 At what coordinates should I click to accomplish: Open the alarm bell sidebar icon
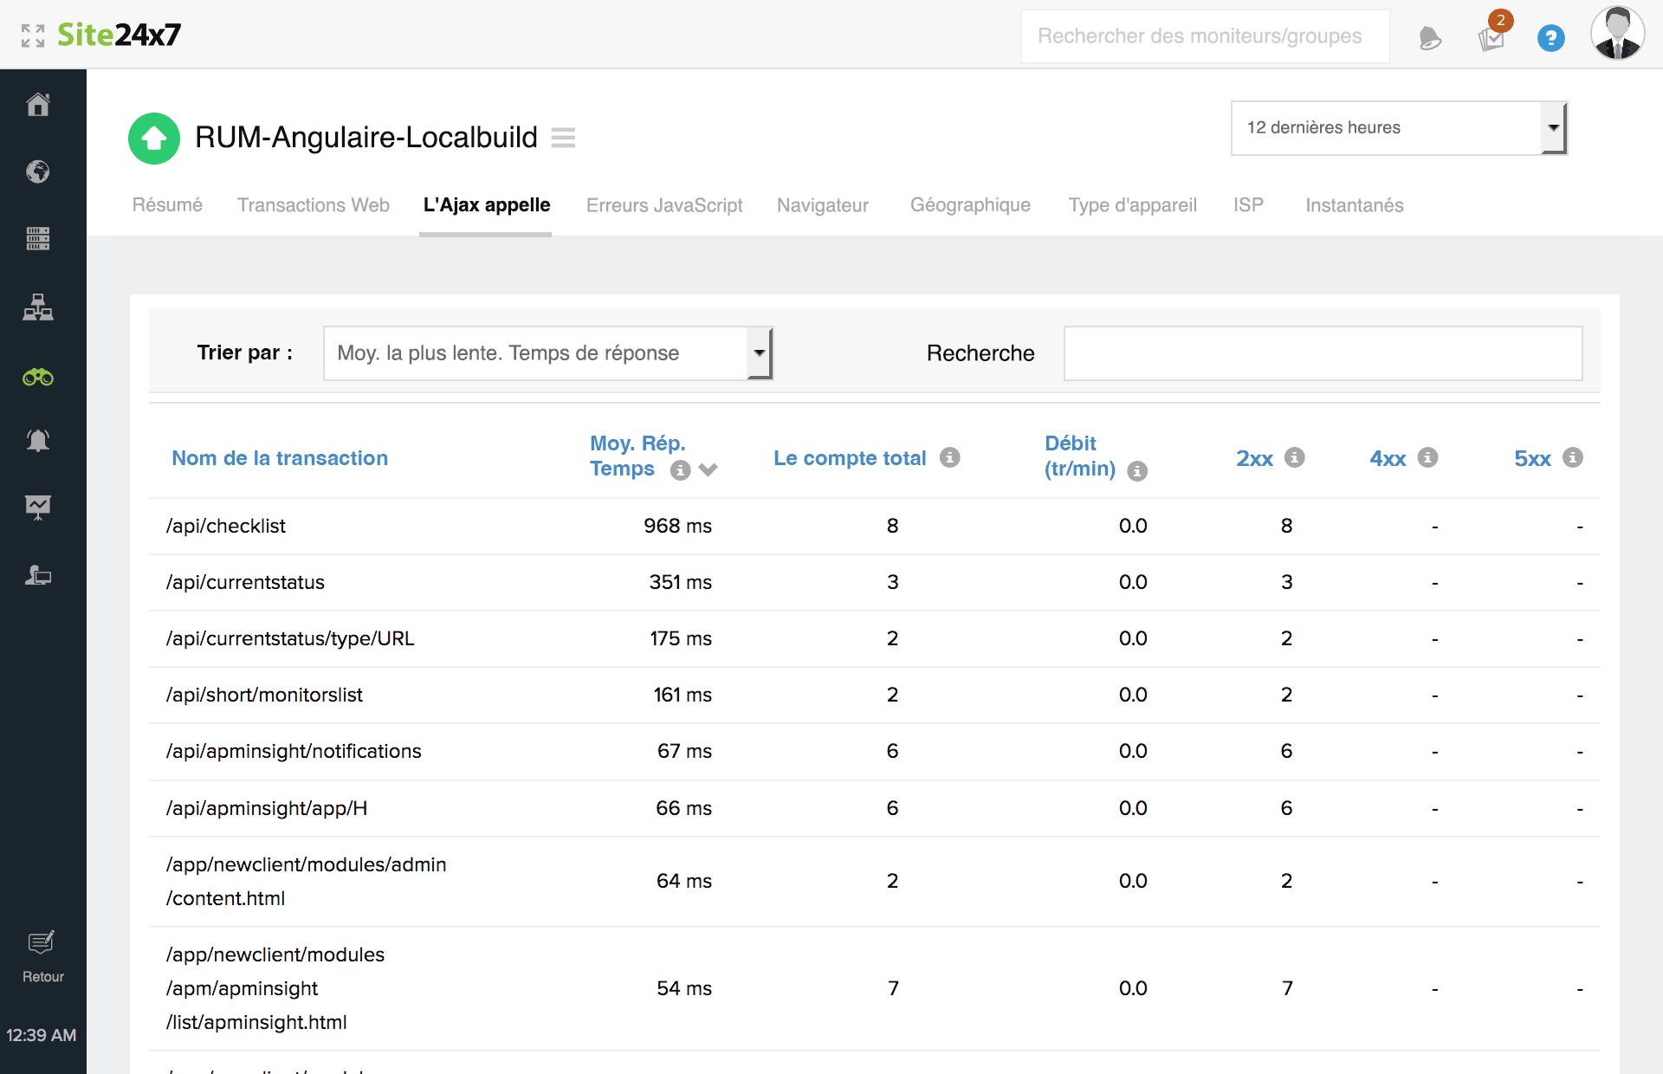coord(38,441)
